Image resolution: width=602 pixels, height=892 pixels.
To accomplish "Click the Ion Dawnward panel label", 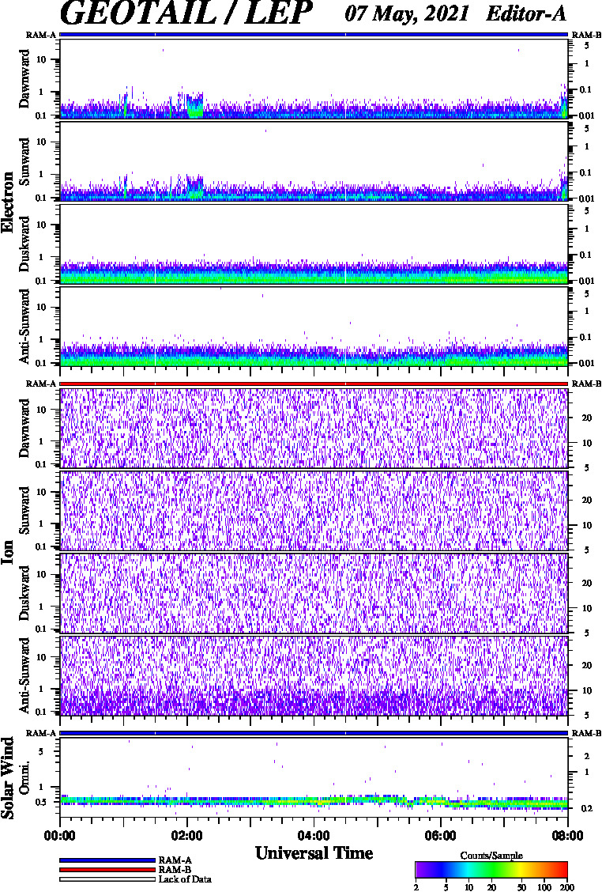I will 24,429.
